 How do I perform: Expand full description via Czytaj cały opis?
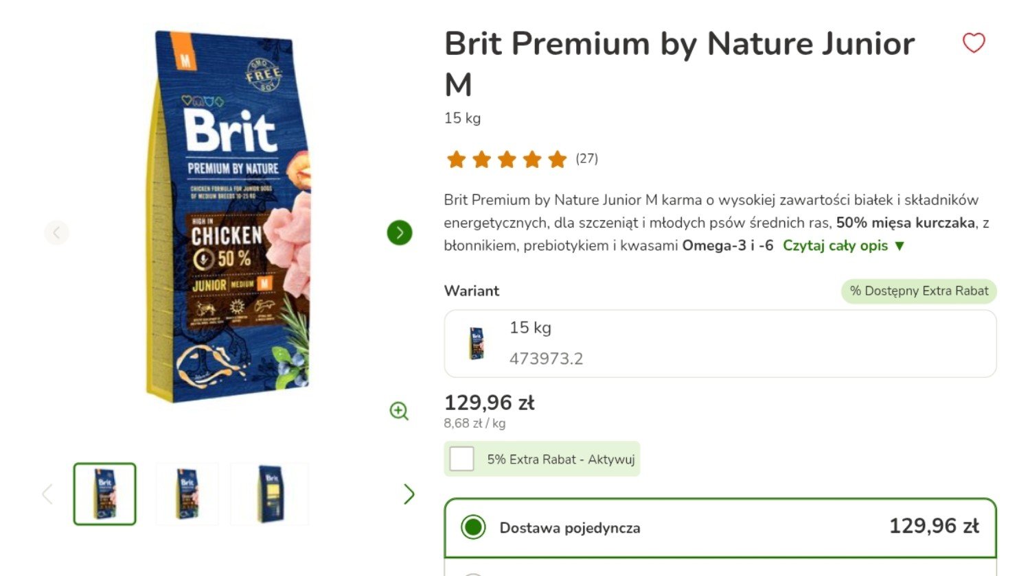point(836,245)
